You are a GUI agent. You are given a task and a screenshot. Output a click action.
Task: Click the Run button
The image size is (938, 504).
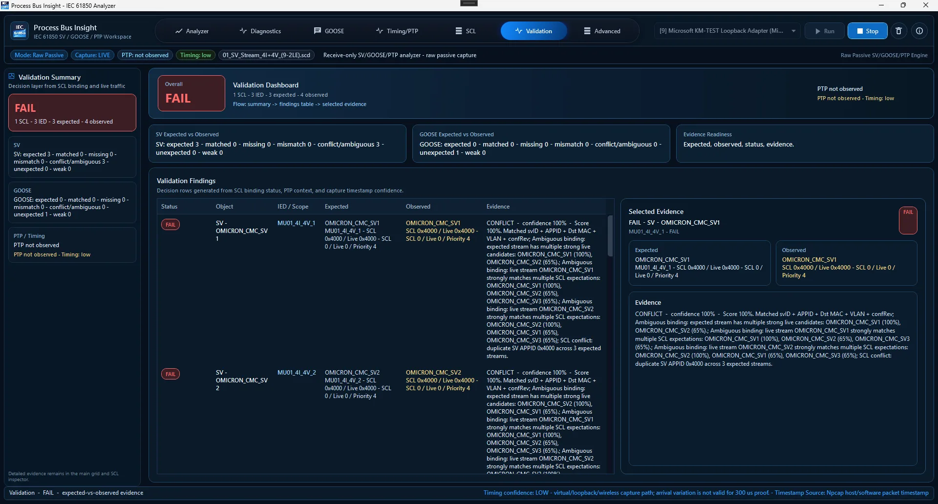(x=825, y=31)
